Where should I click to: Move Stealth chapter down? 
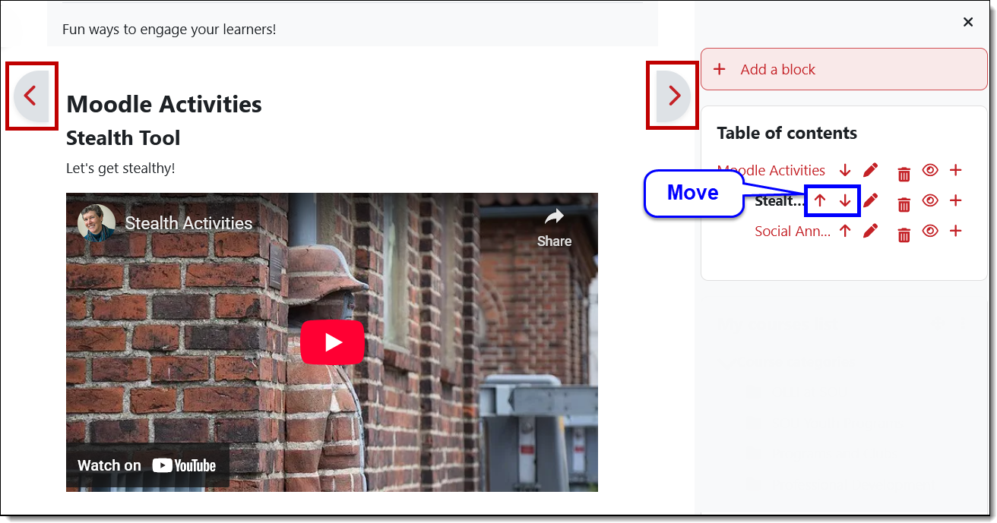(x=845, y=200)
